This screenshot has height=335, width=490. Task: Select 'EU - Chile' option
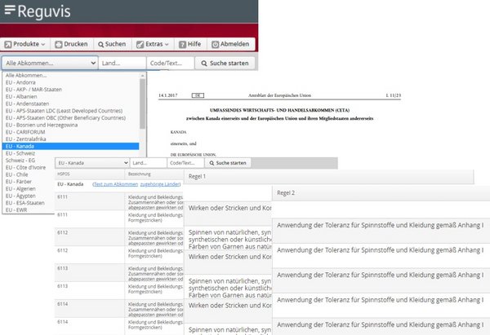click(x=17, y=174)
